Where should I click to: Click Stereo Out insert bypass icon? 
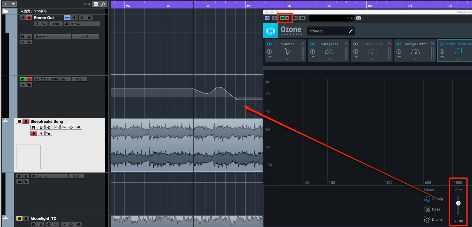point(67,18)
